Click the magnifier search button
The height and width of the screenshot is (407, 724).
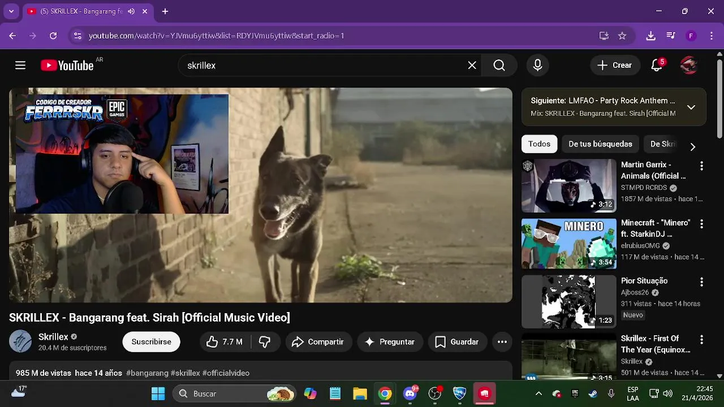[499, 66]
